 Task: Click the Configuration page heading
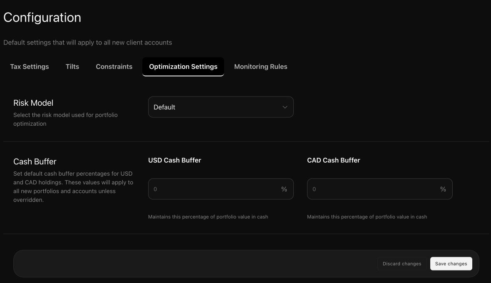(42, 17)
